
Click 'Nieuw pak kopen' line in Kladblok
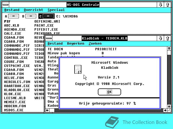pos(64,53)
